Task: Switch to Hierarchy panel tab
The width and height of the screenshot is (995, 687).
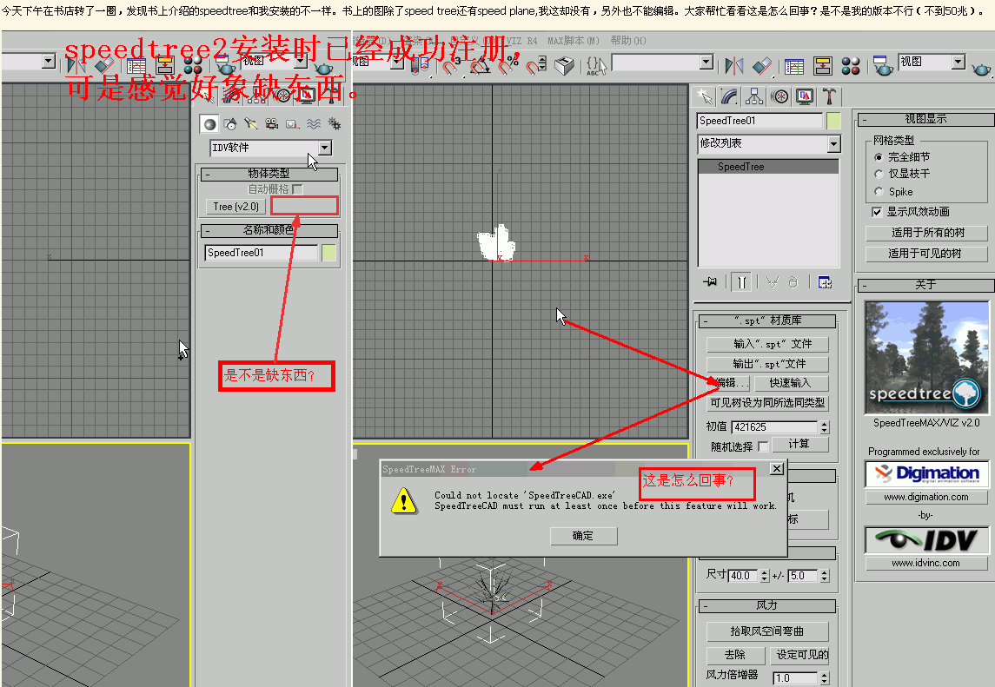Action: tap(754, 96)
